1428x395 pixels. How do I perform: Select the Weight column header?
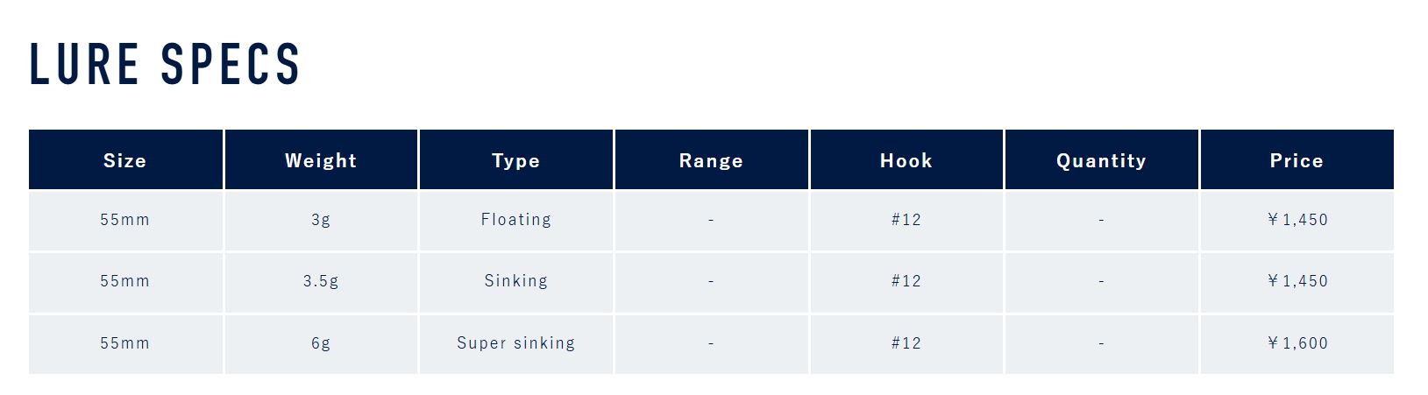point(321,160)
